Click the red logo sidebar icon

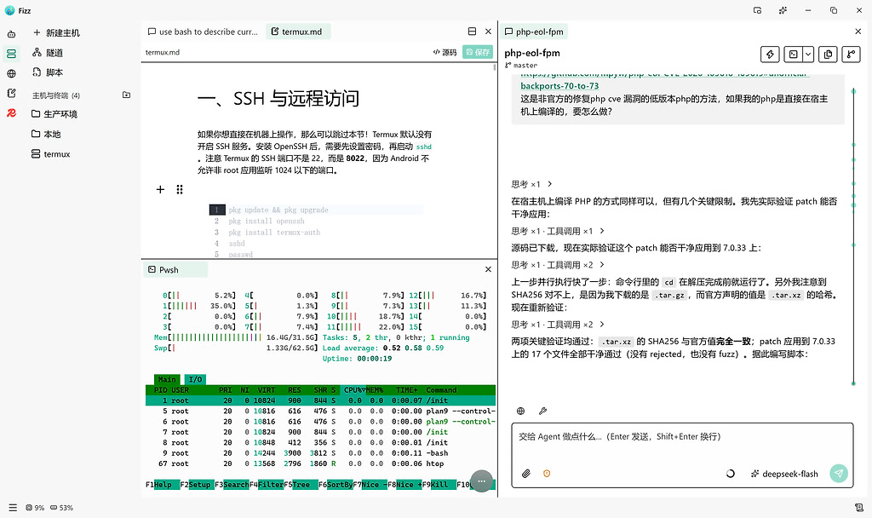point(11,113)
